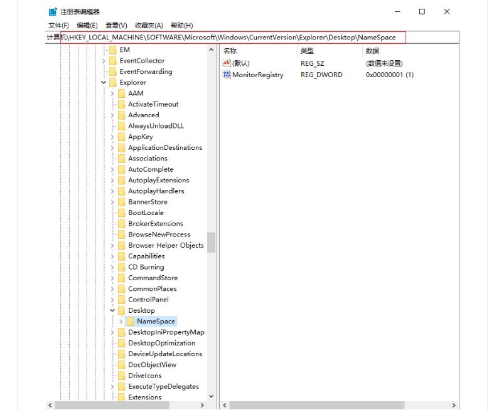Click the AlwaysUnloadDLL folder icon
The image size is (499, 410).
point(121,126)
